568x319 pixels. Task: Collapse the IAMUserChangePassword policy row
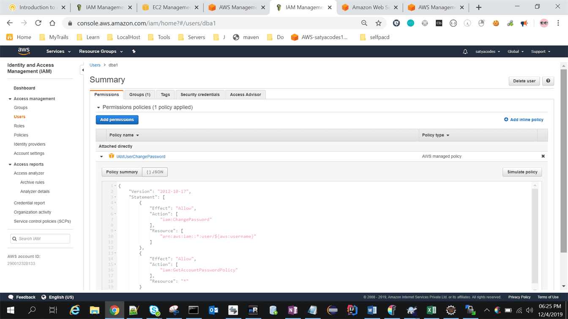[x=101, y=157]
